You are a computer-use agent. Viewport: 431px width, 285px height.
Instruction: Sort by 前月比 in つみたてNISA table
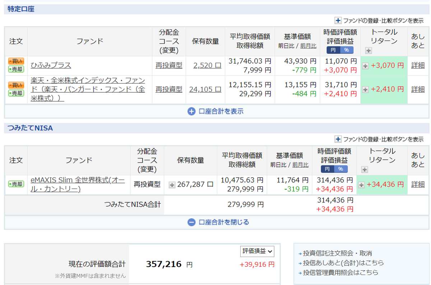pos(300,165)
